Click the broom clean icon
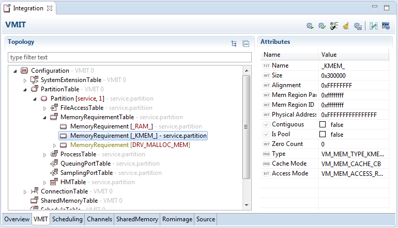 (346, 25)
